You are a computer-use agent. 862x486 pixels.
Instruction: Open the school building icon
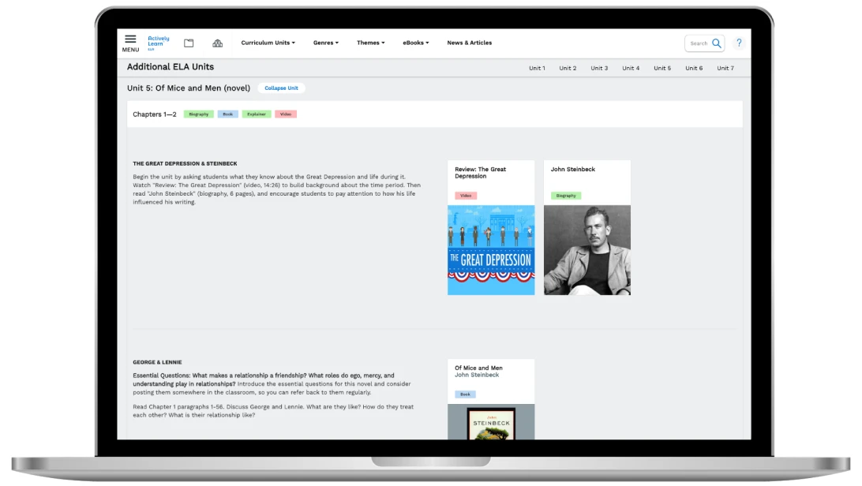tap(218, 43)
